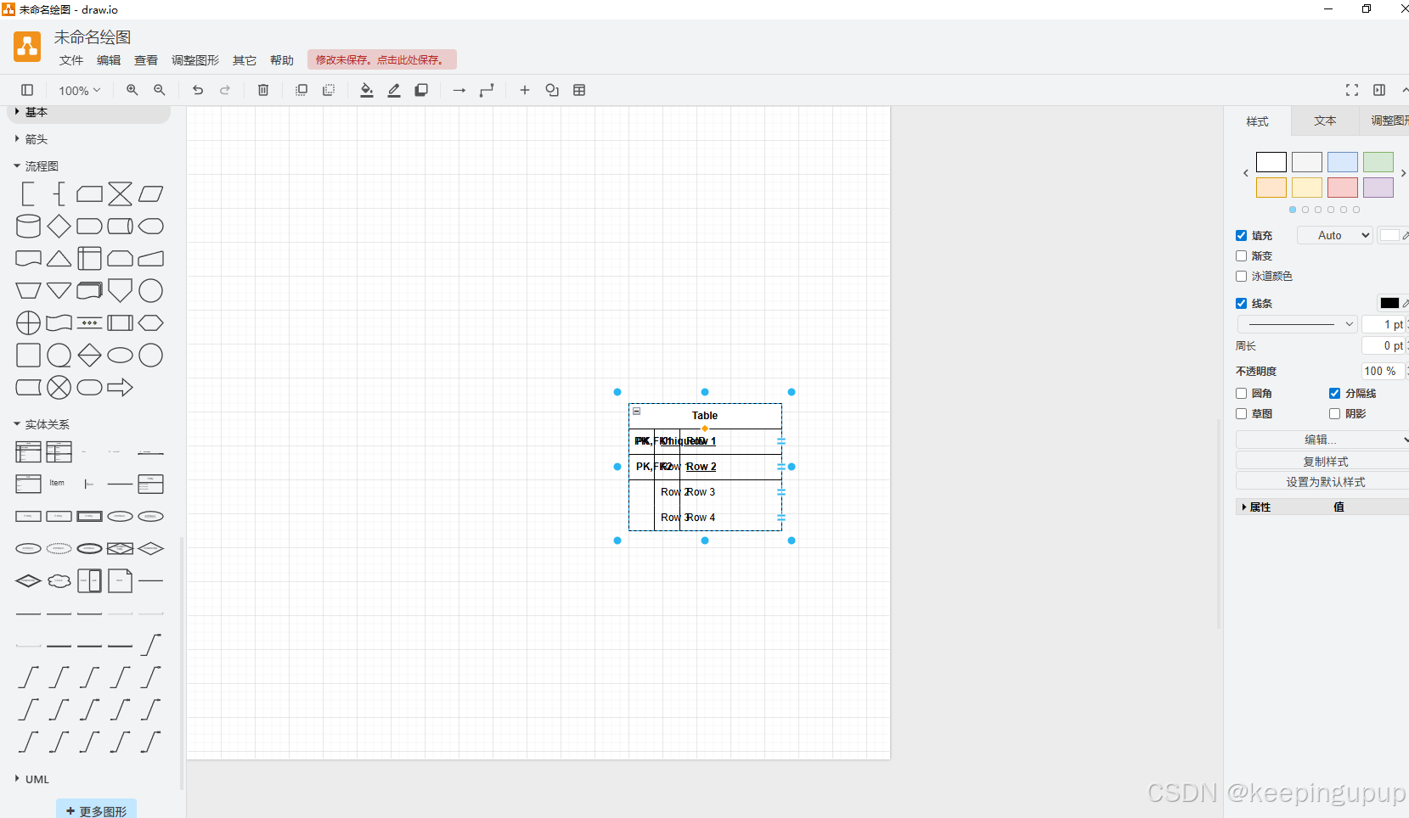The image size is (1409, 818).
Task: Open the 100% zoom level dropdown
Action: point(80,90)
